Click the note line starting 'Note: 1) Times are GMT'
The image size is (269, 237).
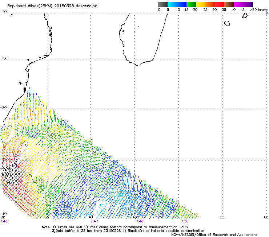point(115,227)
